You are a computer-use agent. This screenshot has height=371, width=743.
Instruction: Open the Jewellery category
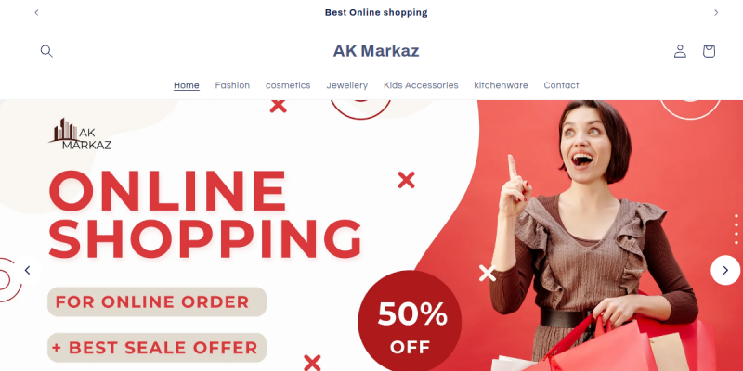(346, 85)
